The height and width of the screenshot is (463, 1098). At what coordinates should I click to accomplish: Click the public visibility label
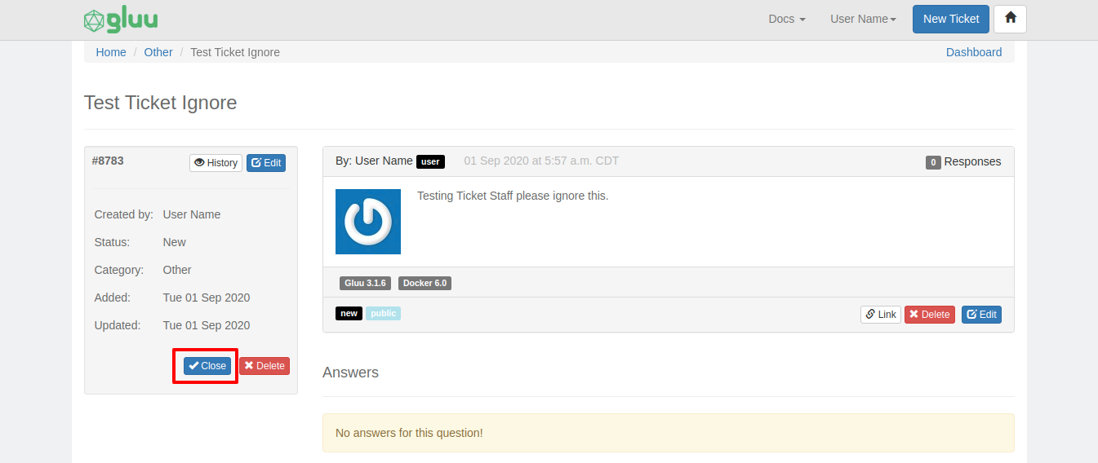(384, 313)
